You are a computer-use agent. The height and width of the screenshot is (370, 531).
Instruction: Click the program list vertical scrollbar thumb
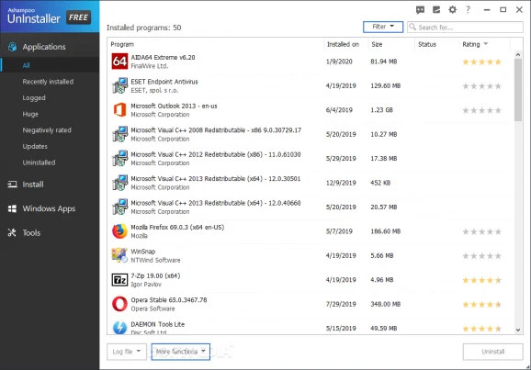(518, 90)
